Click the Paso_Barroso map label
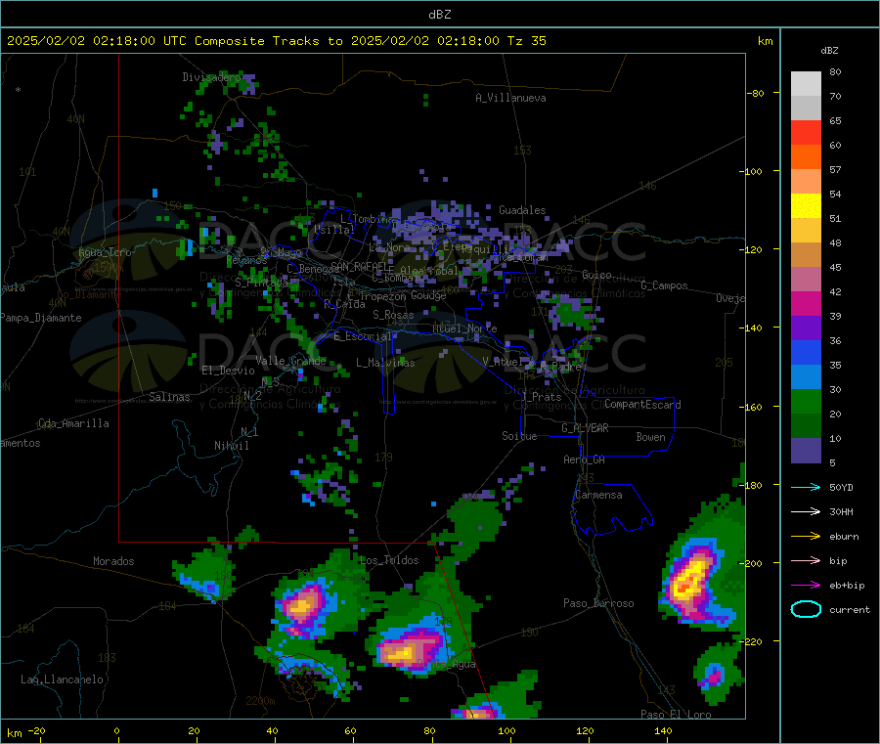 [598, 603]
